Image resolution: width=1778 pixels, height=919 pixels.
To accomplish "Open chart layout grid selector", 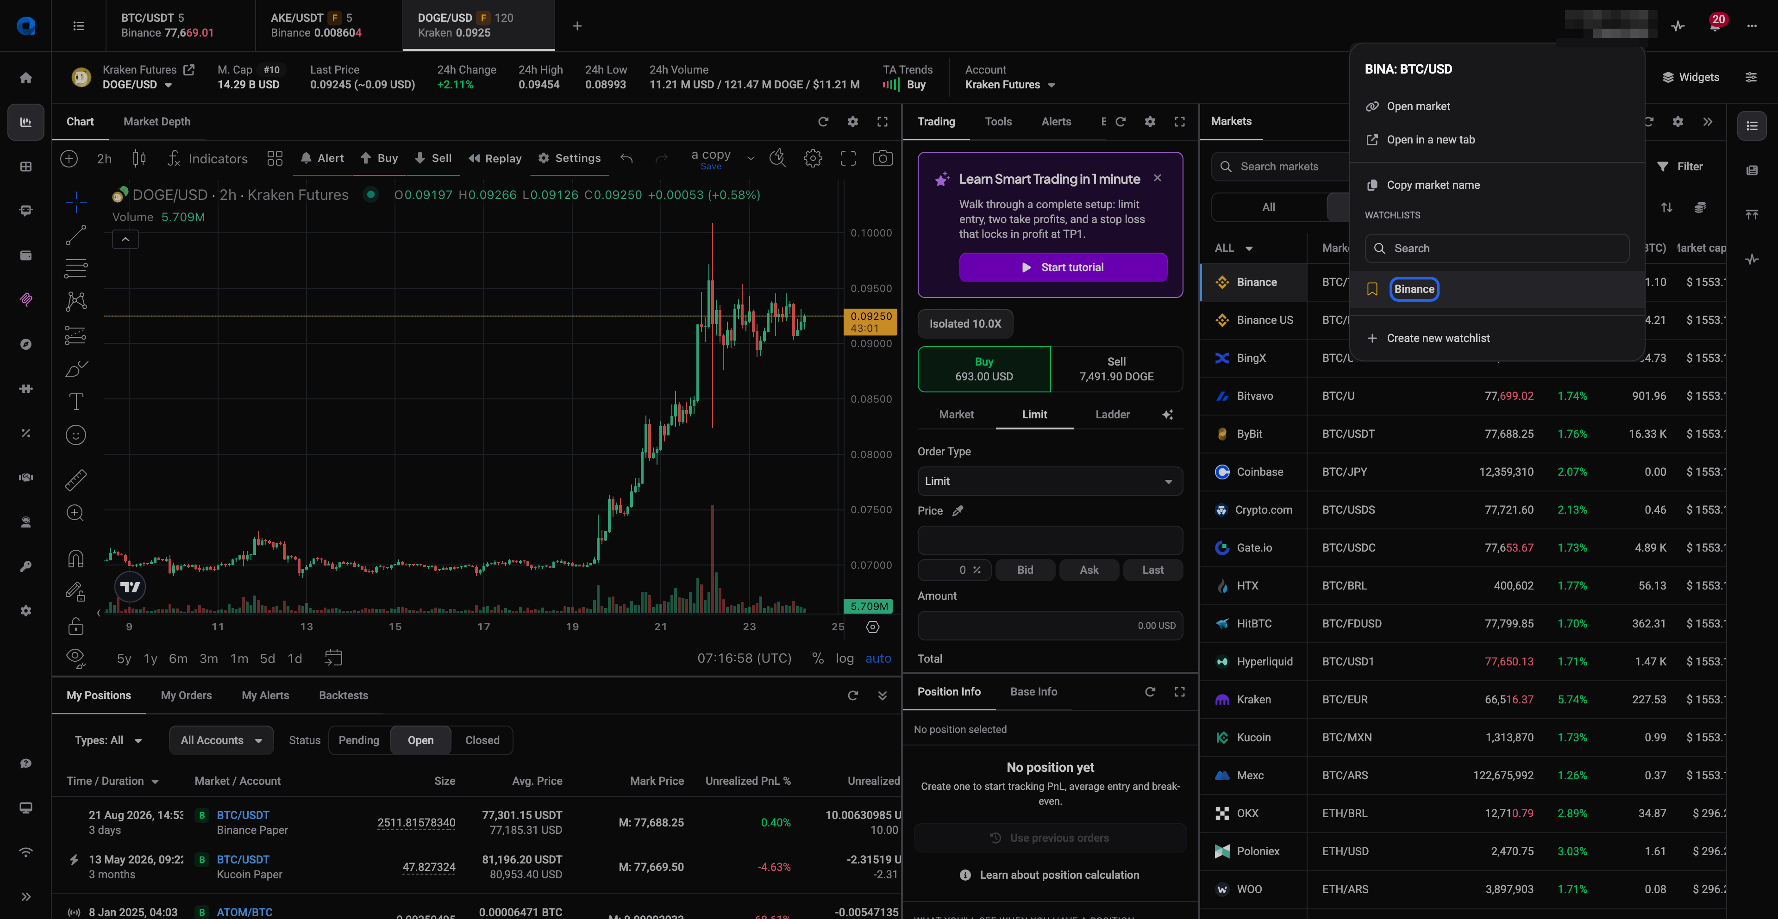I will [x=275, y=159].
